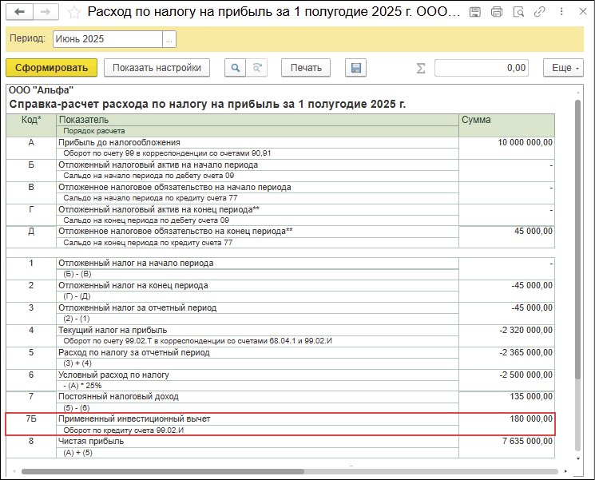This screenshot has width=595, height=480.
Task: Select the 180 000,00 investment deduction cell
Action: [x=506, y=419]
